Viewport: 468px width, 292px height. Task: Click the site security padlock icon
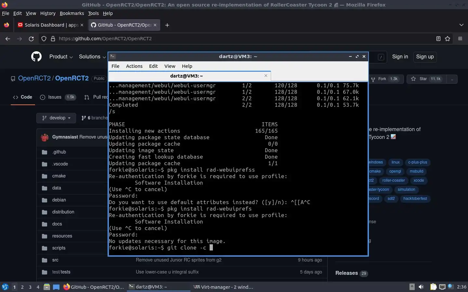point(53,39)
